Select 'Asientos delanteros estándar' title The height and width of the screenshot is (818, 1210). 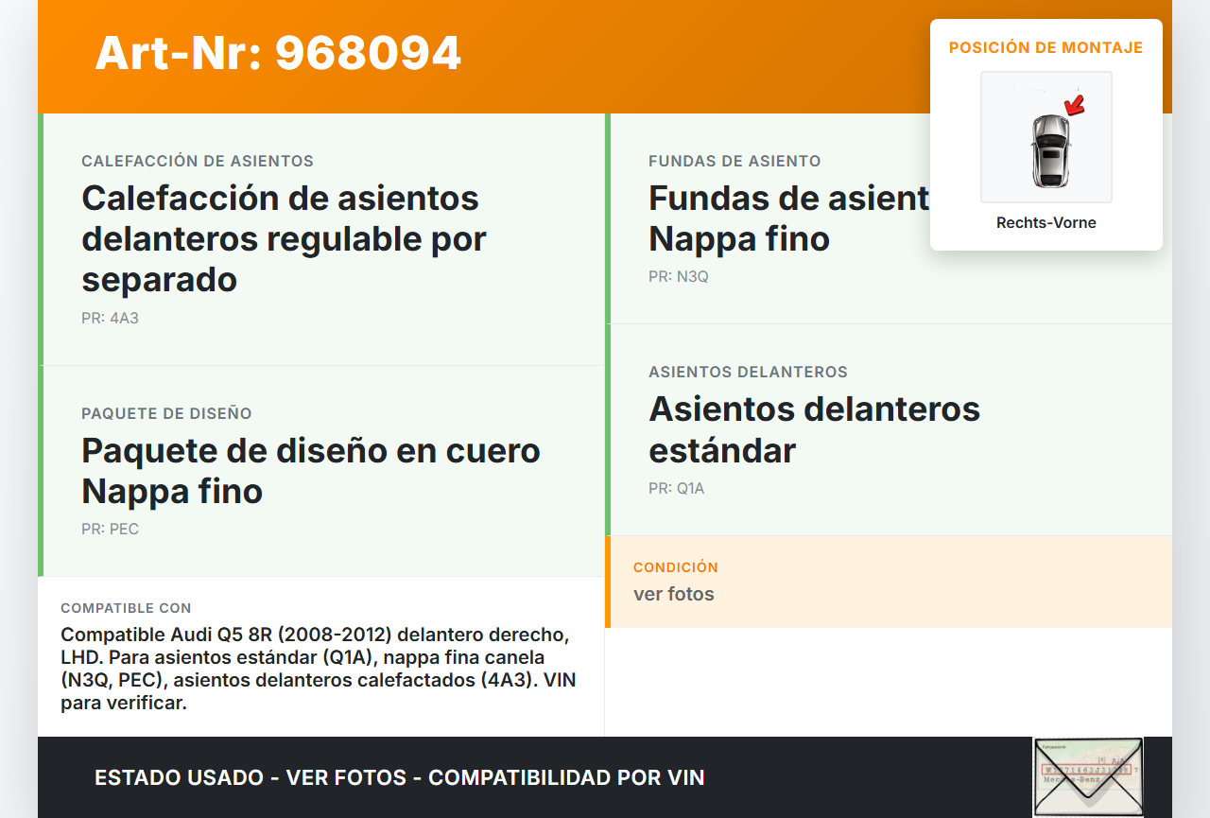[815, 429]
